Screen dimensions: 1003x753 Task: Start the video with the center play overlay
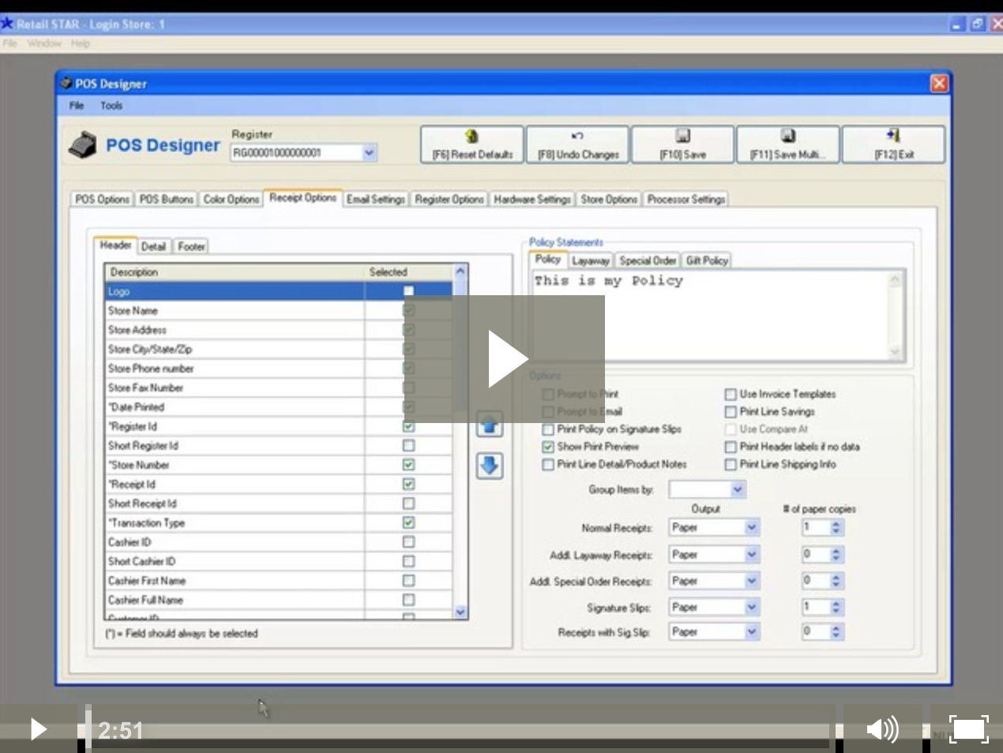click(x=505, y=359)
